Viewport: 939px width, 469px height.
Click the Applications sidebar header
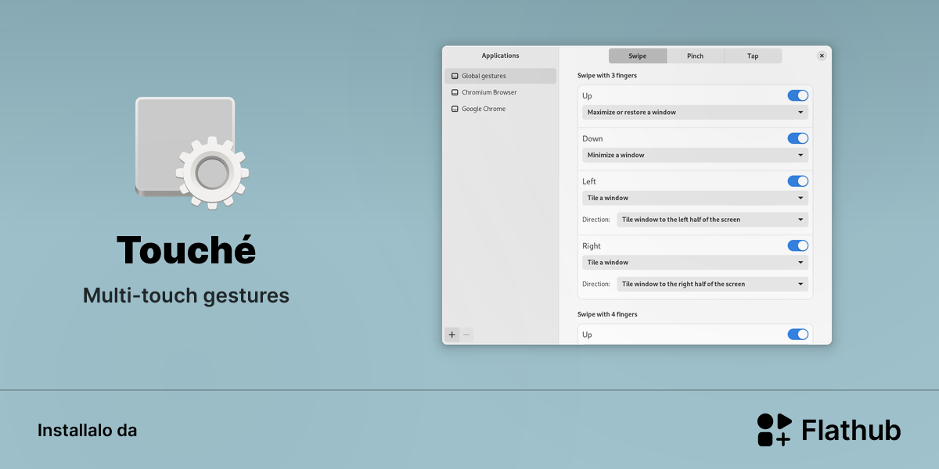[501, 55]
